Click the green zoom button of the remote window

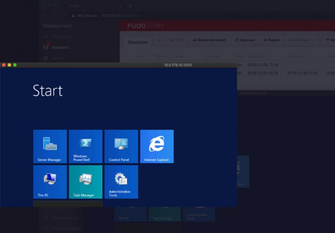point(15,65)
